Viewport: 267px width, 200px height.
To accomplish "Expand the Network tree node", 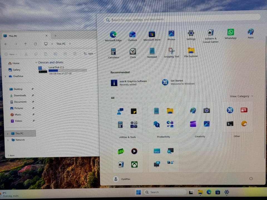I will click(x=8, y=140).
